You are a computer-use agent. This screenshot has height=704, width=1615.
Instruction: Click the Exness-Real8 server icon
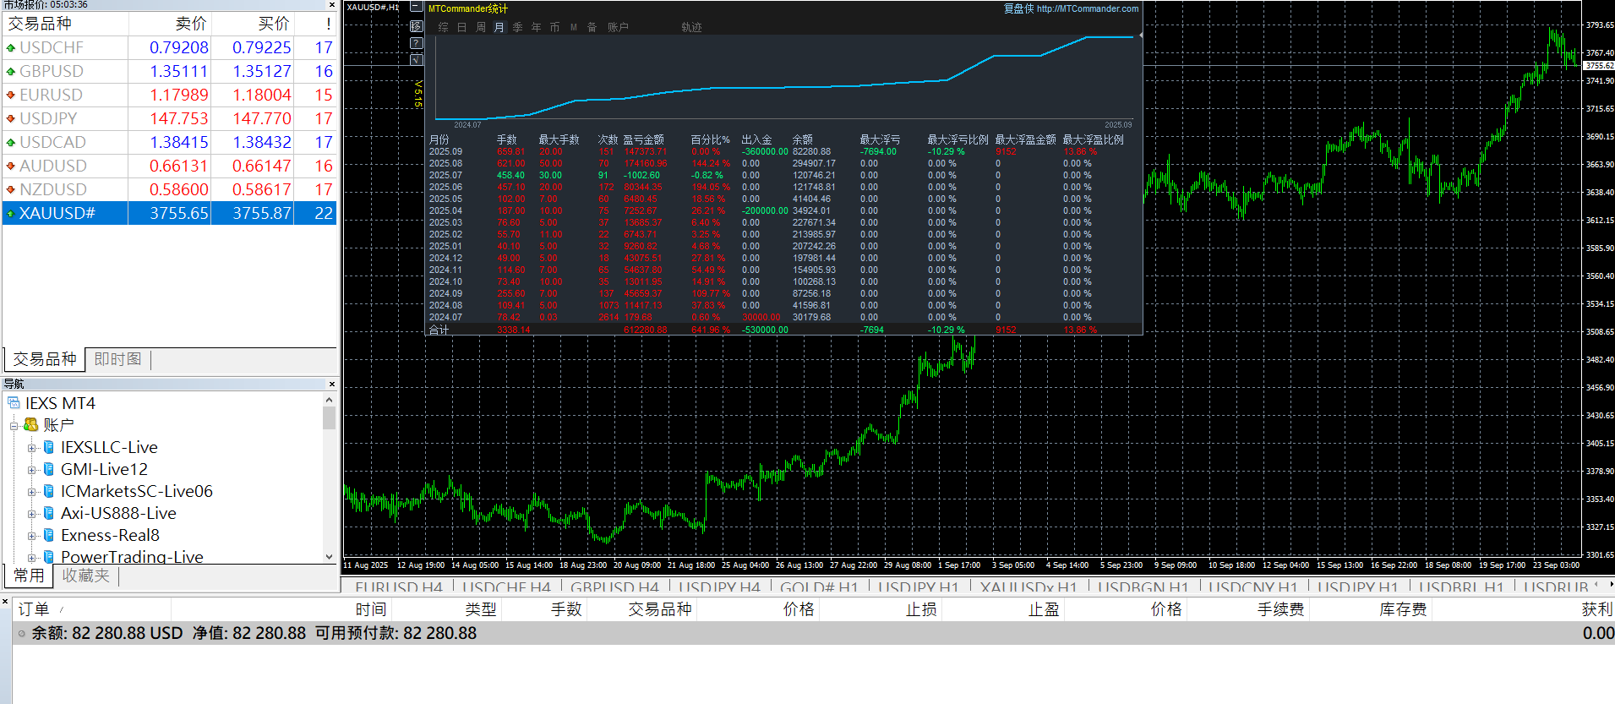tap(49, 535)
